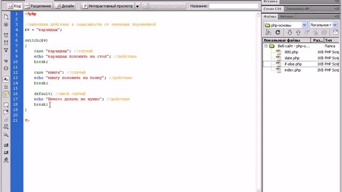Viewport: 342px width, 192px height.
Task: Select Веб-сайт - php-о... folder row
Action: pyautogui.click(x=301, y=46)
